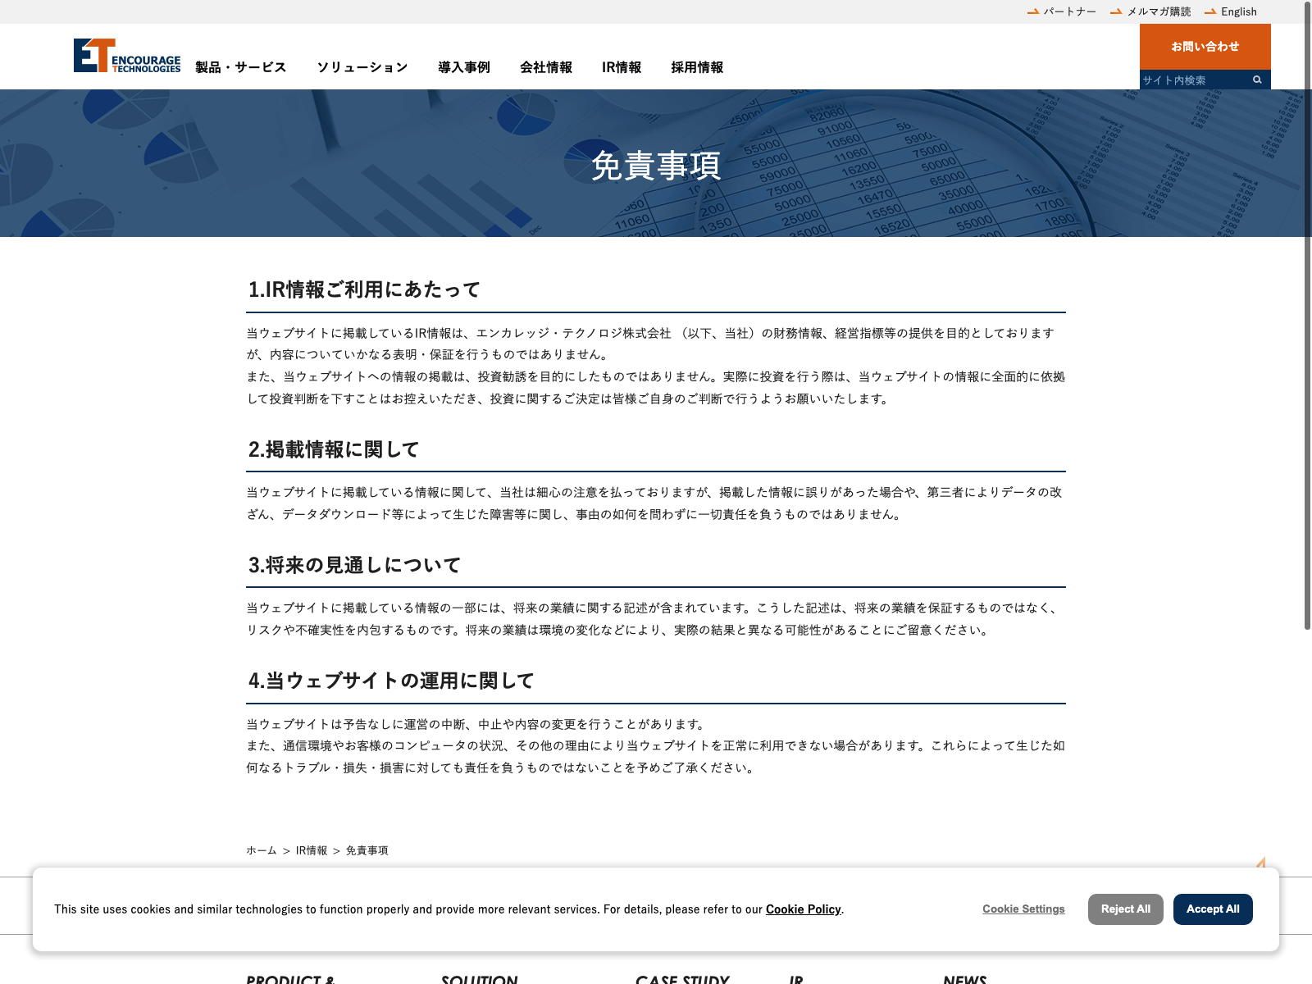The image size is (1312, 984).
Task: Switch the site language to English
Action: [1238, 11]
